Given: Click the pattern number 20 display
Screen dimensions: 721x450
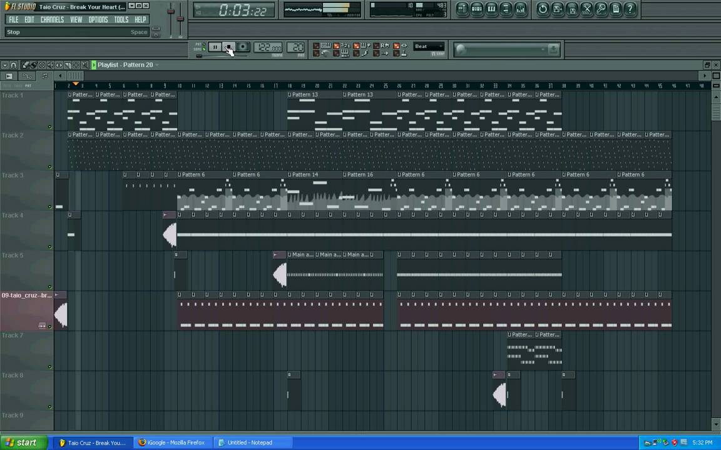Looking at the screenshot, I should (295, 47).
